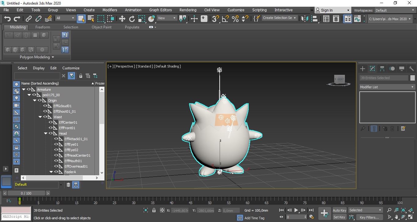Click the Mirror tool icon
This screenshot has width=417, height=222.
(305, 19)
